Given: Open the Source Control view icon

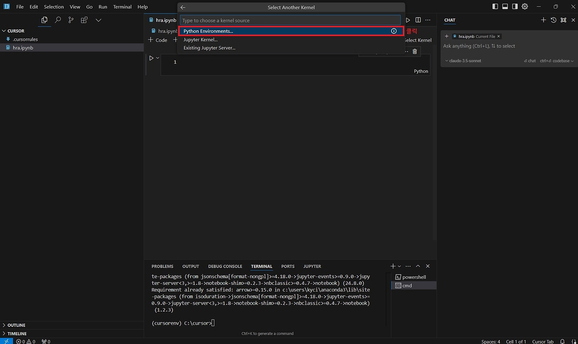Looking at the screenshot, I should point(71,20).
